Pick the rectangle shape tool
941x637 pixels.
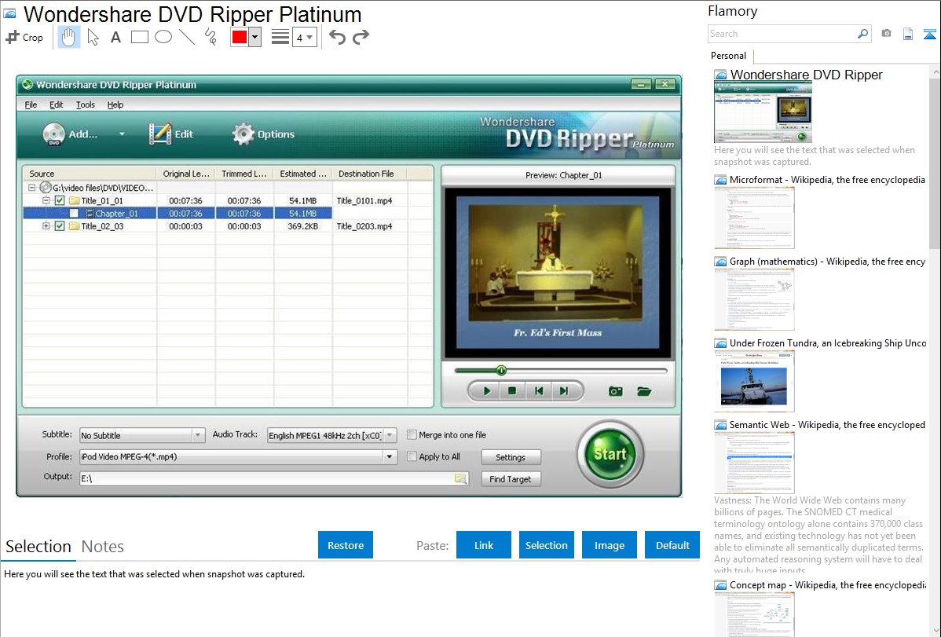(139, 37)
